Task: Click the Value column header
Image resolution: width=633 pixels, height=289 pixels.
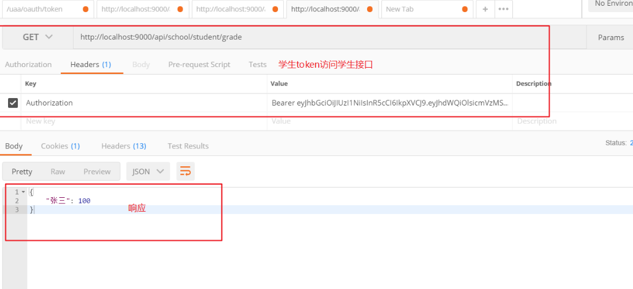Action: point(279,84)
